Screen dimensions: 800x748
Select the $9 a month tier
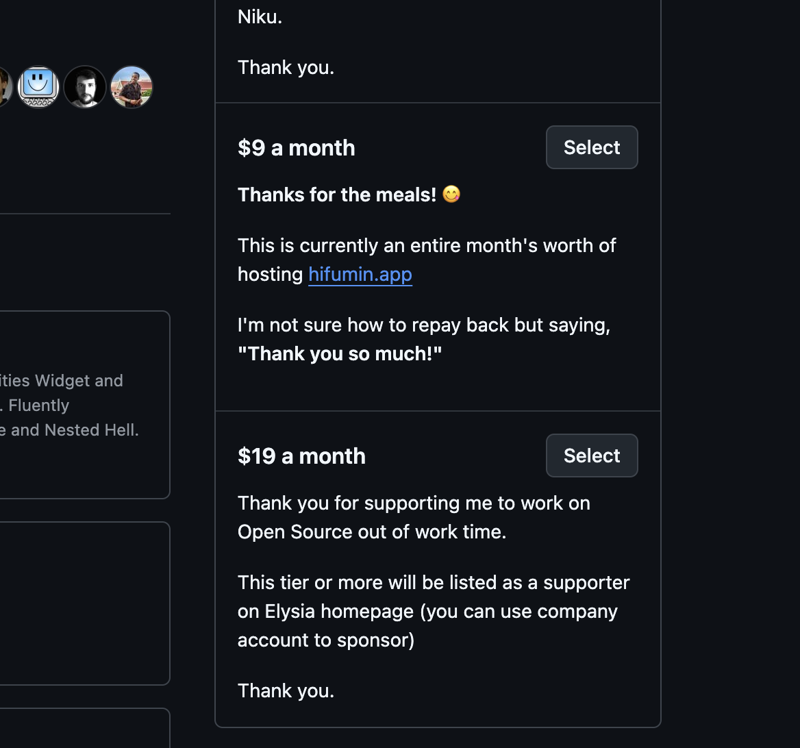pyautogui.click(x=592, y=147)
